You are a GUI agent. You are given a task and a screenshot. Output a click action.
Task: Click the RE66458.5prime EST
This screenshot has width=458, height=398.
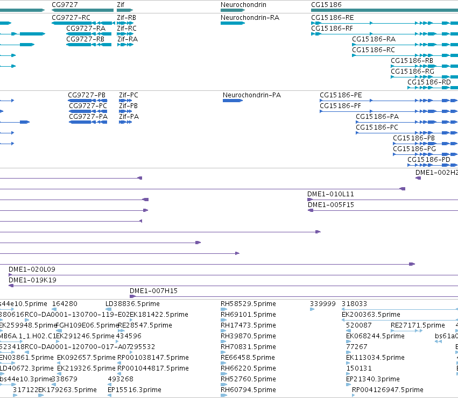coord(248,358)
